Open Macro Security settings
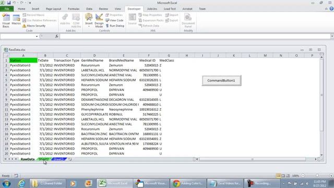This screenshot has height=188, width=334. click(34, 26)
